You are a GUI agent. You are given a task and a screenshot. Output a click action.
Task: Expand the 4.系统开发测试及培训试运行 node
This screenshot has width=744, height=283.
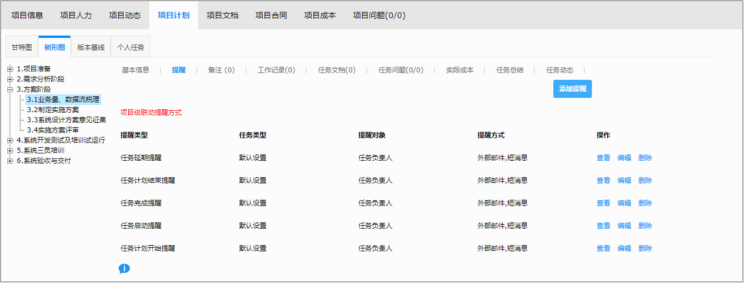point(10,140)
